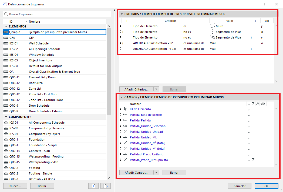
Task: Open the Añadir Campos dropdown arrow
Action: pos(157,173)
